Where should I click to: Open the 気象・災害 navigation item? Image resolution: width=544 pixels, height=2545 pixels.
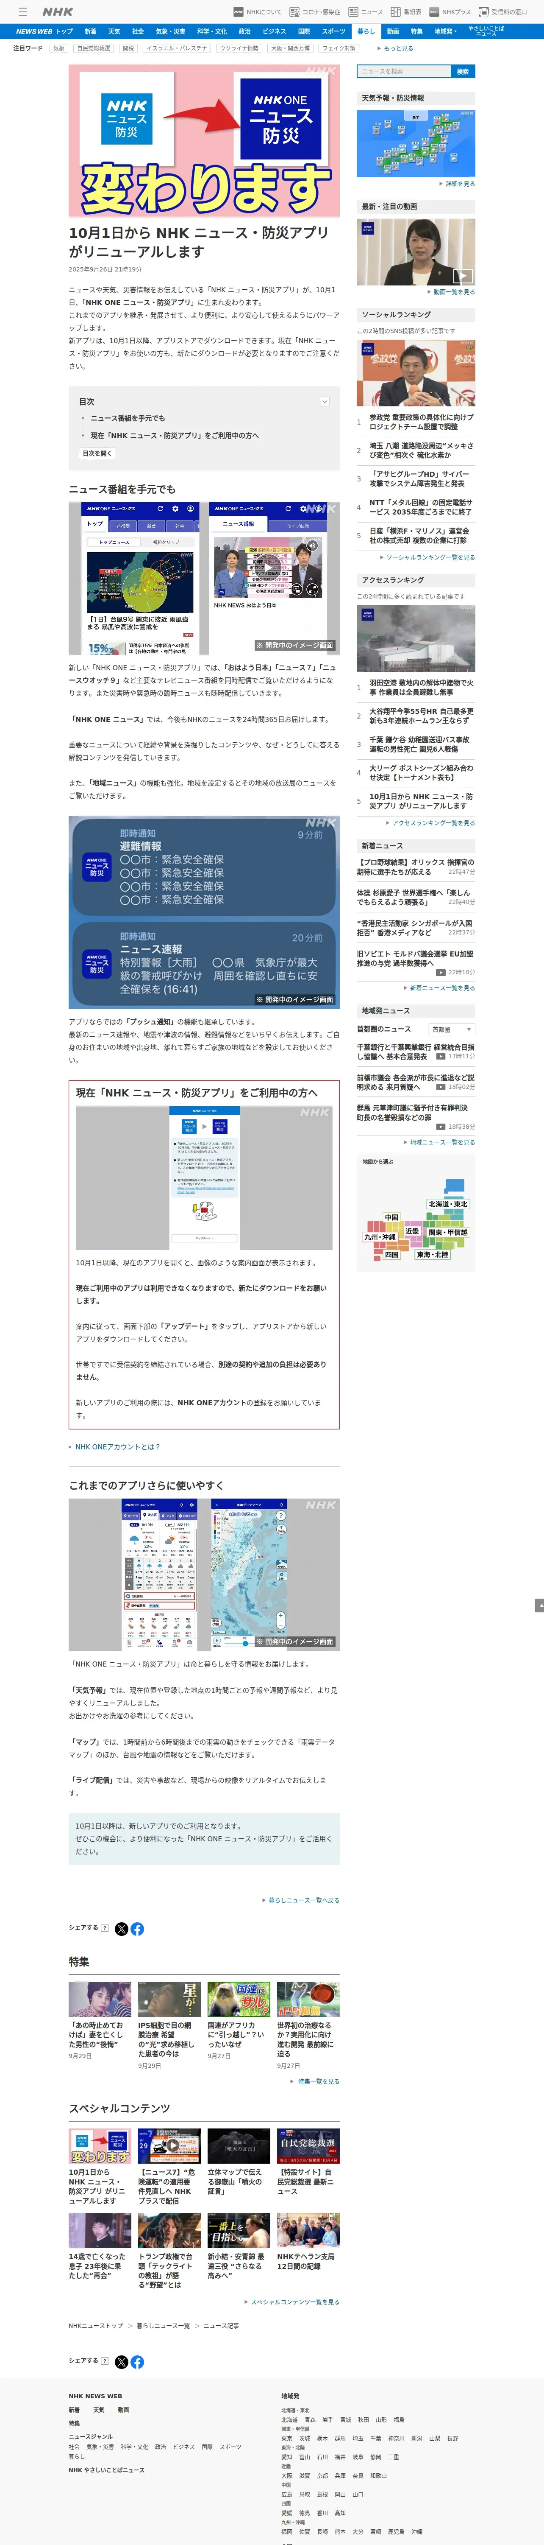pos(171,32)
